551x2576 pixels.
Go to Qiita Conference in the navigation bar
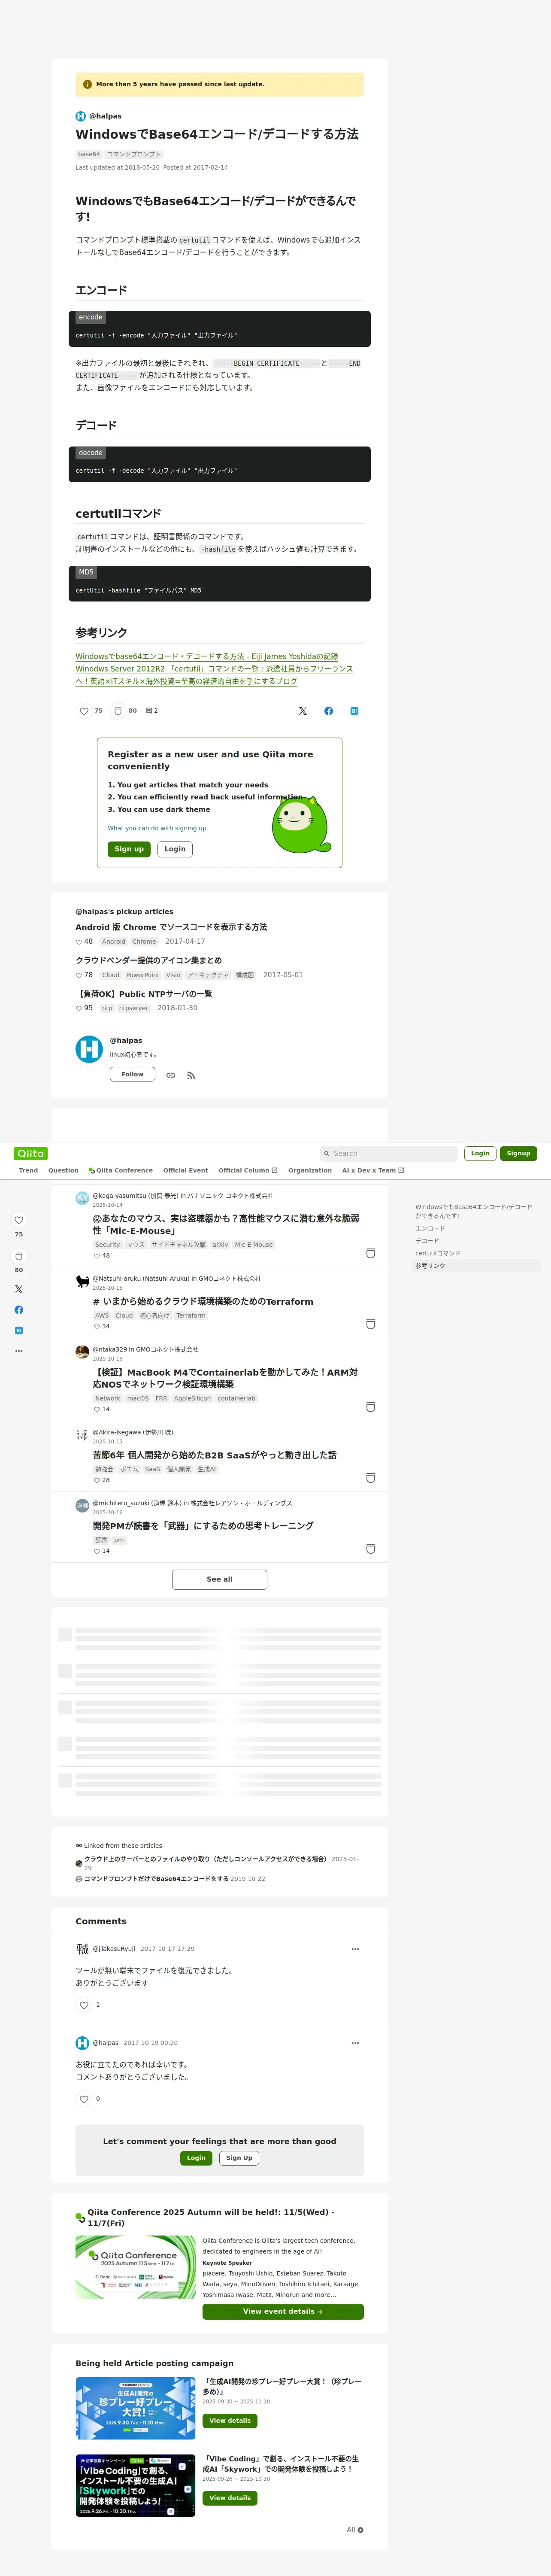point(121,1170)
